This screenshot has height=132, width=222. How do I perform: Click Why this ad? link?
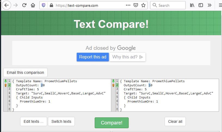pos(128,57)
